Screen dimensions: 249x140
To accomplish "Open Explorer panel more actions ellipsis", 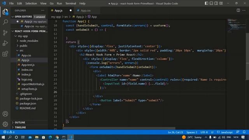I will [42, 10].
